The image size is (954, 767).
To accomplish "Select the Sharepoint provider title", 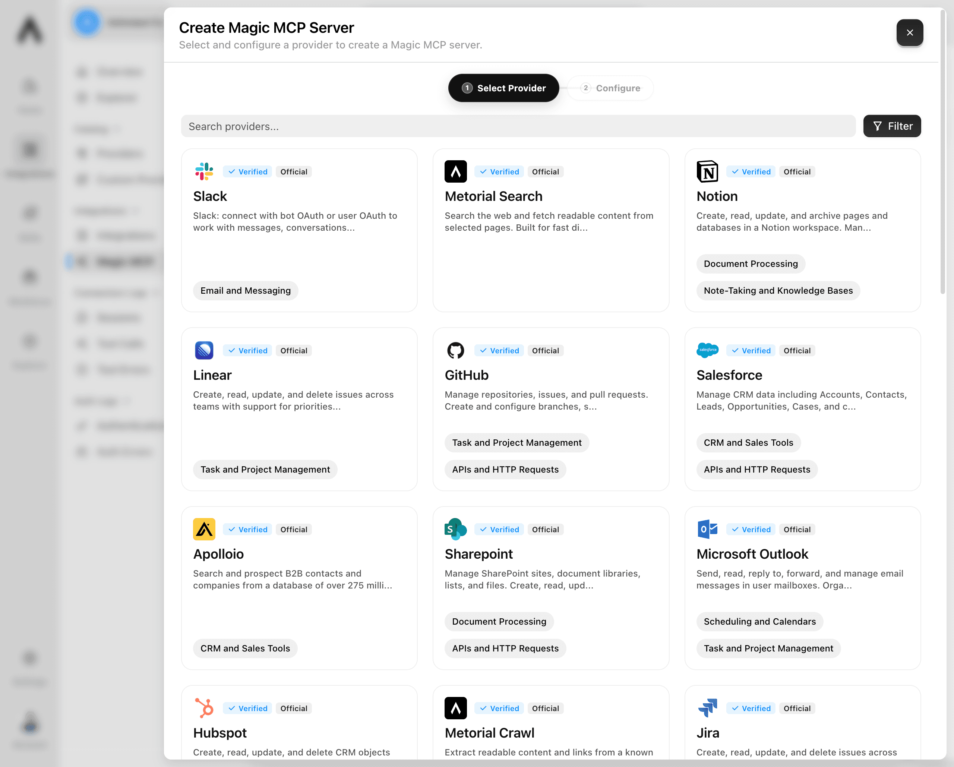I will 478,554.
